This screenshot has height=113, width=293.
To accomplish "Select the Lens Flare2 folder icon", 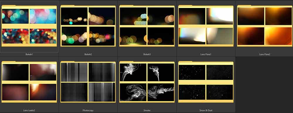I will pos(265,26).
